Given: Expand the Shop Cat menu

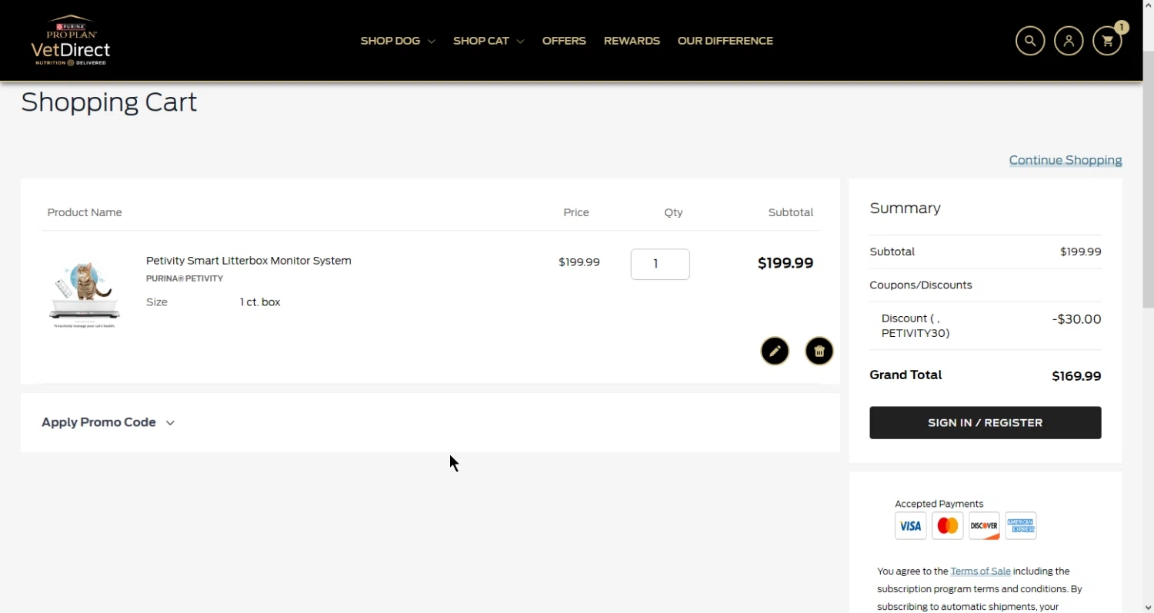Looking at the screenshot, I should (488, 41).
